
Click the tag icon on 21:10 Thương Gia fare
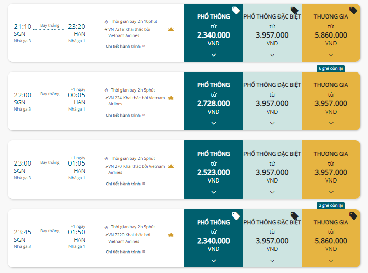pos(353,10)
